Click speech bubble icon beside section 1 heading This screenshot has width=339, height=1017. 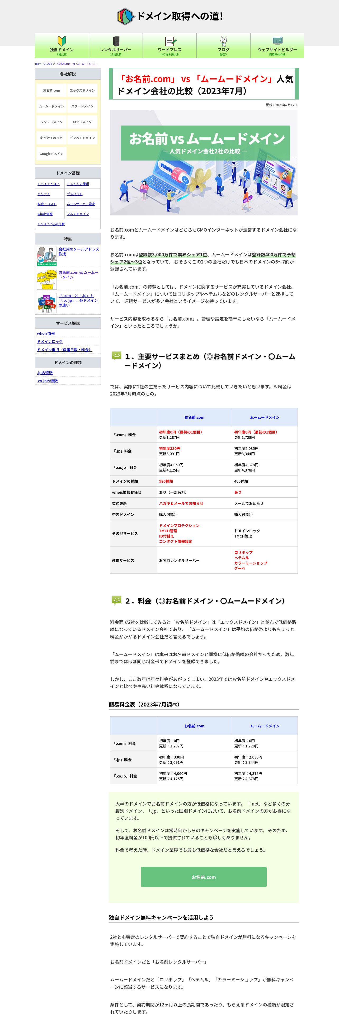[x=116, y=356]
